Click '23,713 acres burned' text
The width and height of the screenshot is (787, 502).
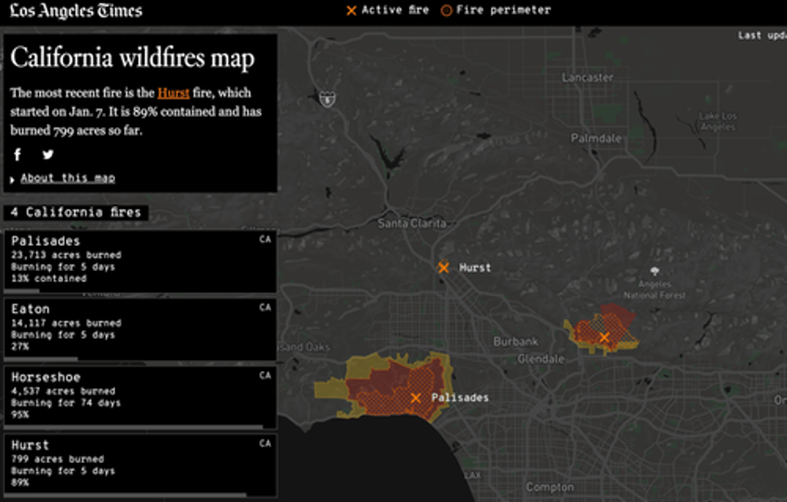[x=66, y=255]
